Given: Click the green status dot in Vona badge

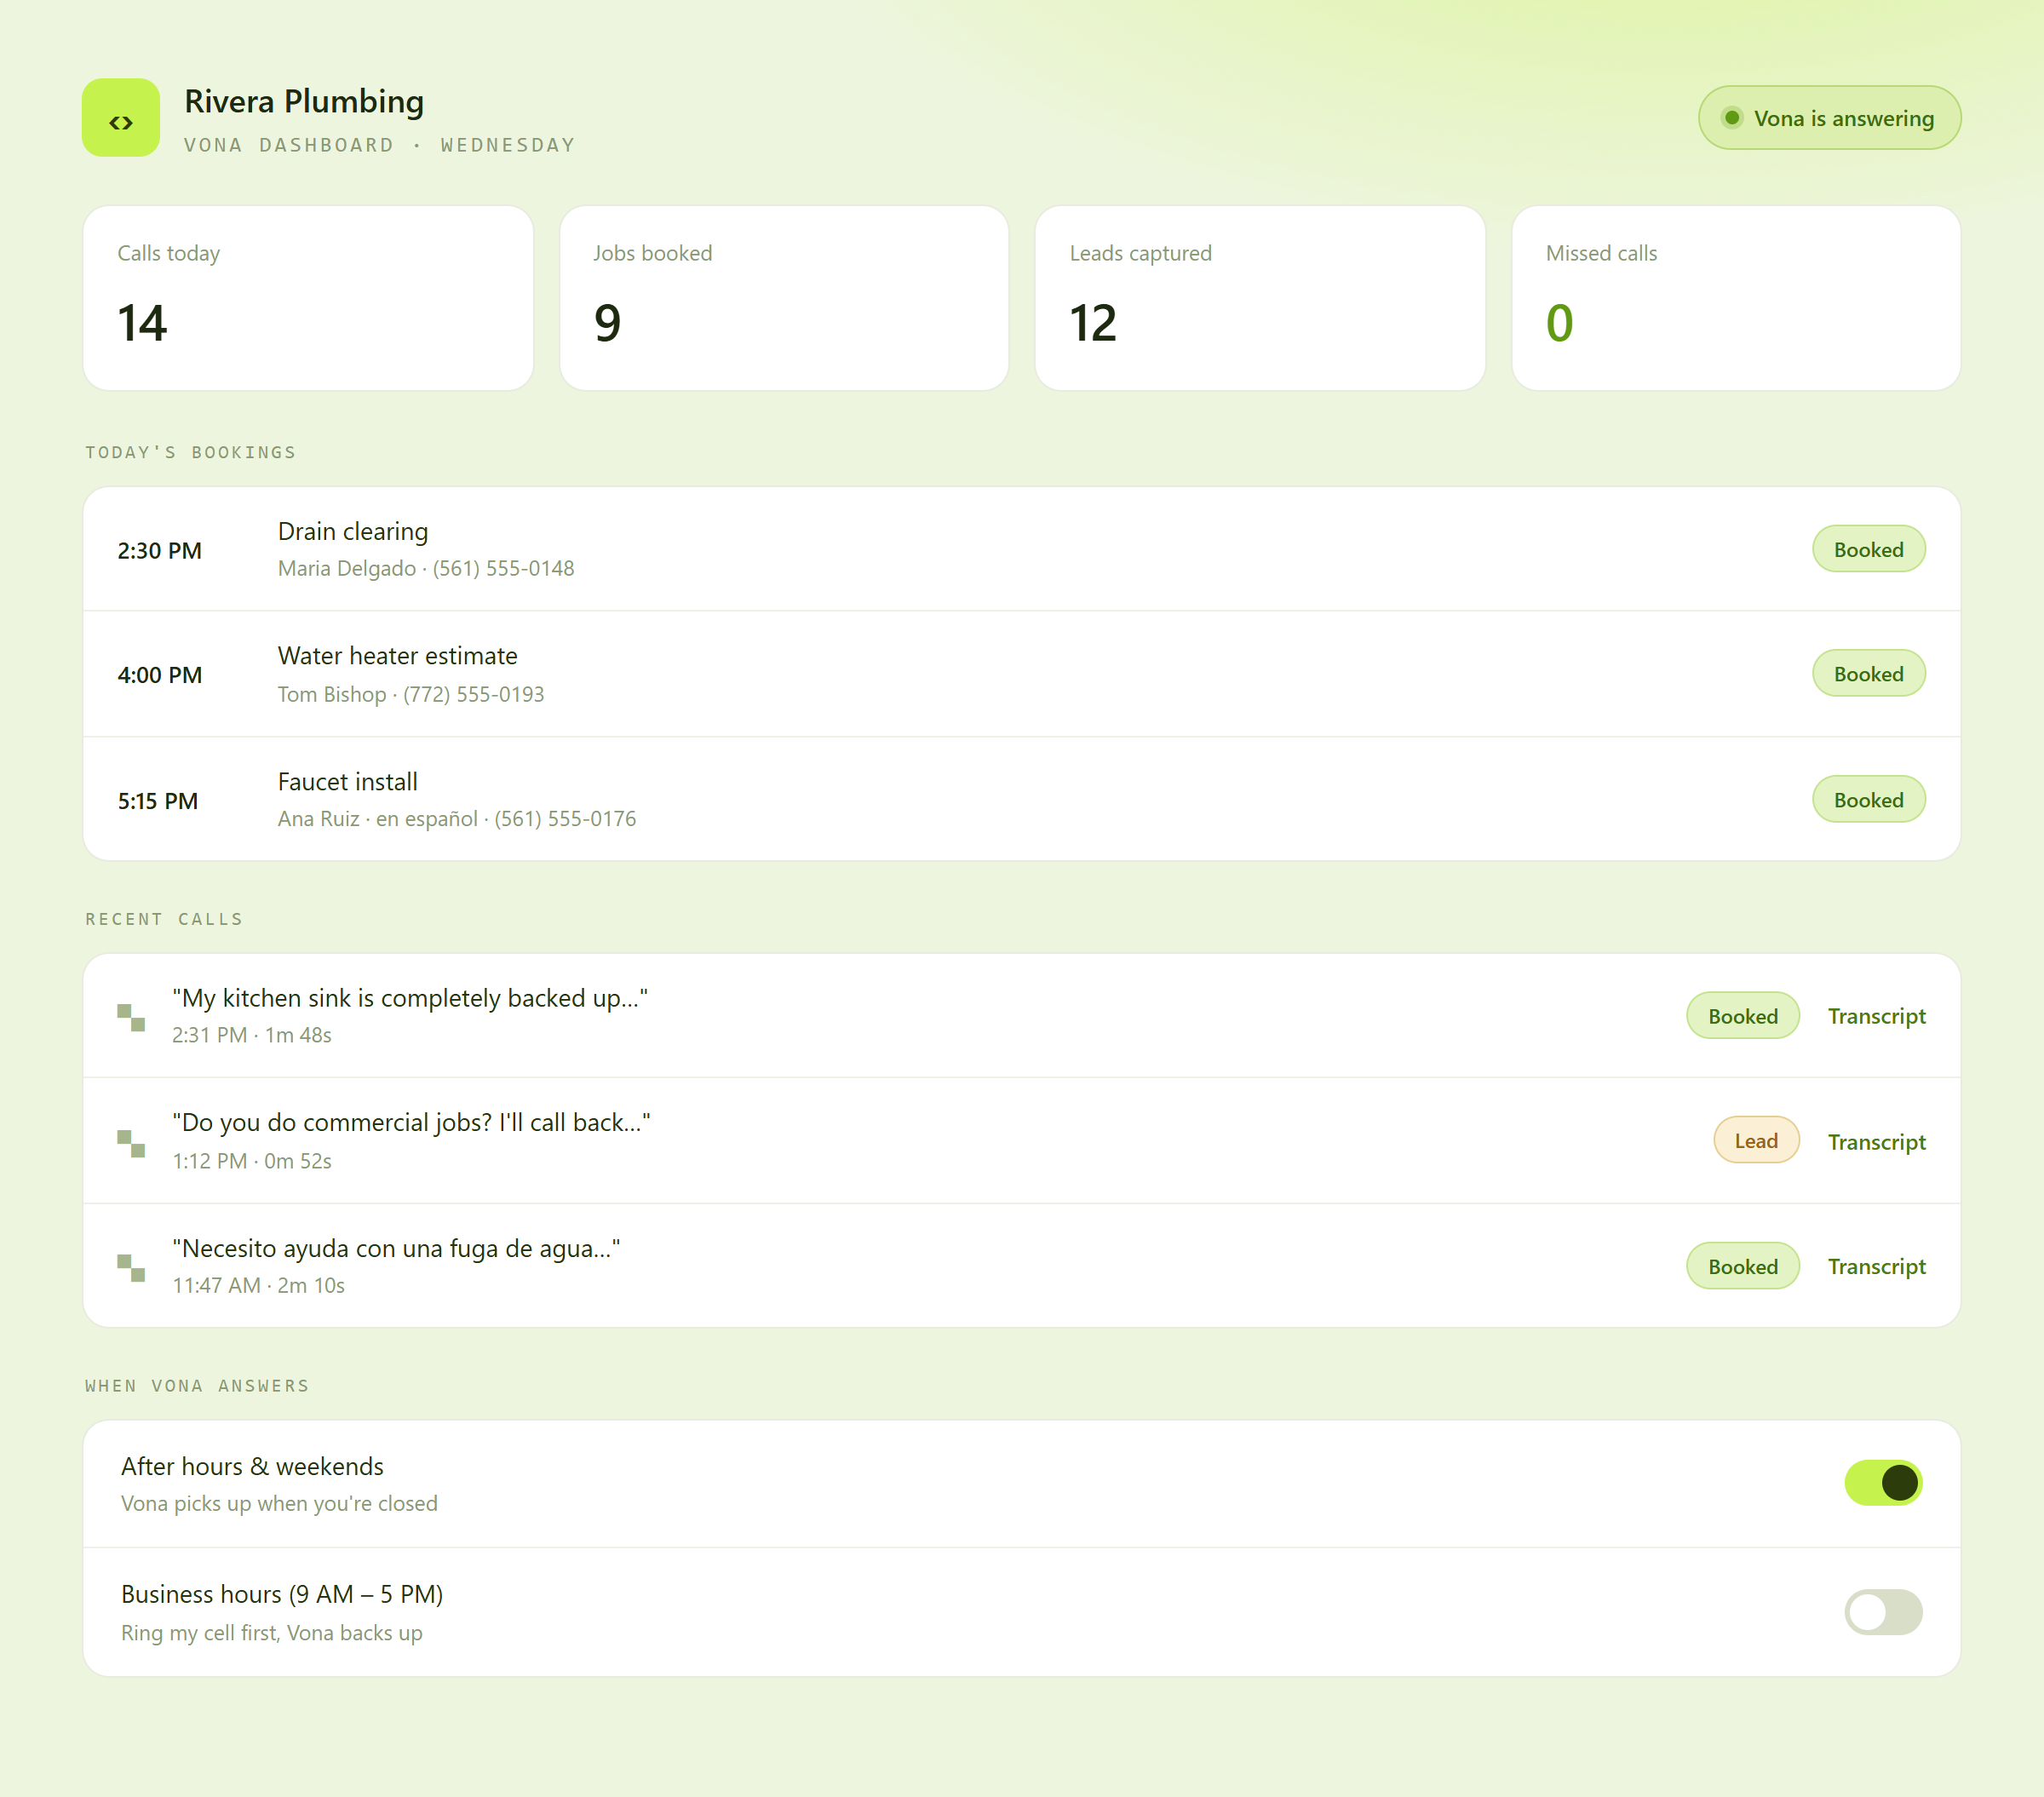Looking at the screenshot, I should (x=1733, y=118).
